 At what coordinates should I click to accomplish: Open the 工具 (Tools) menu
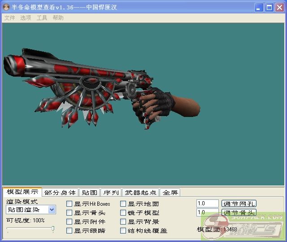42,18
